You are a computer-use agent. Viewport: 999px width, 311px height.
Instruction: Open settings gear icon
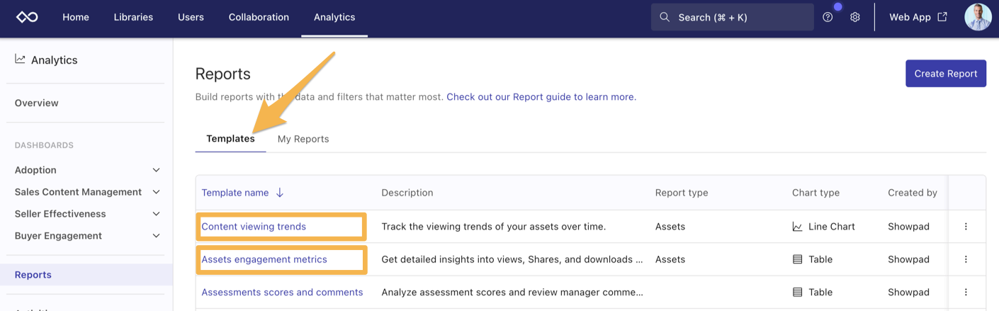tap(855, 17)
